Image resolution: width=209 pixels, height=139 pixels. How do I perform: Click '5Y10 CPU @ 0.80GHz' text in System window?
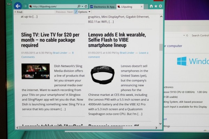182,92
